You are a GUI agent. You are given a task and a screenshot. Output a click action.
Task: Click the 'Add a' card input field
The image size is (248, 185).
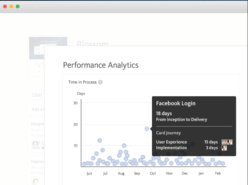[36, 109]
